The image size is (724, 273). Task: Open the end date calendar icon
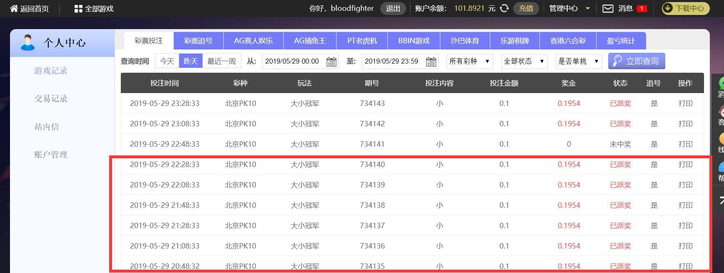tap(431, 61)
